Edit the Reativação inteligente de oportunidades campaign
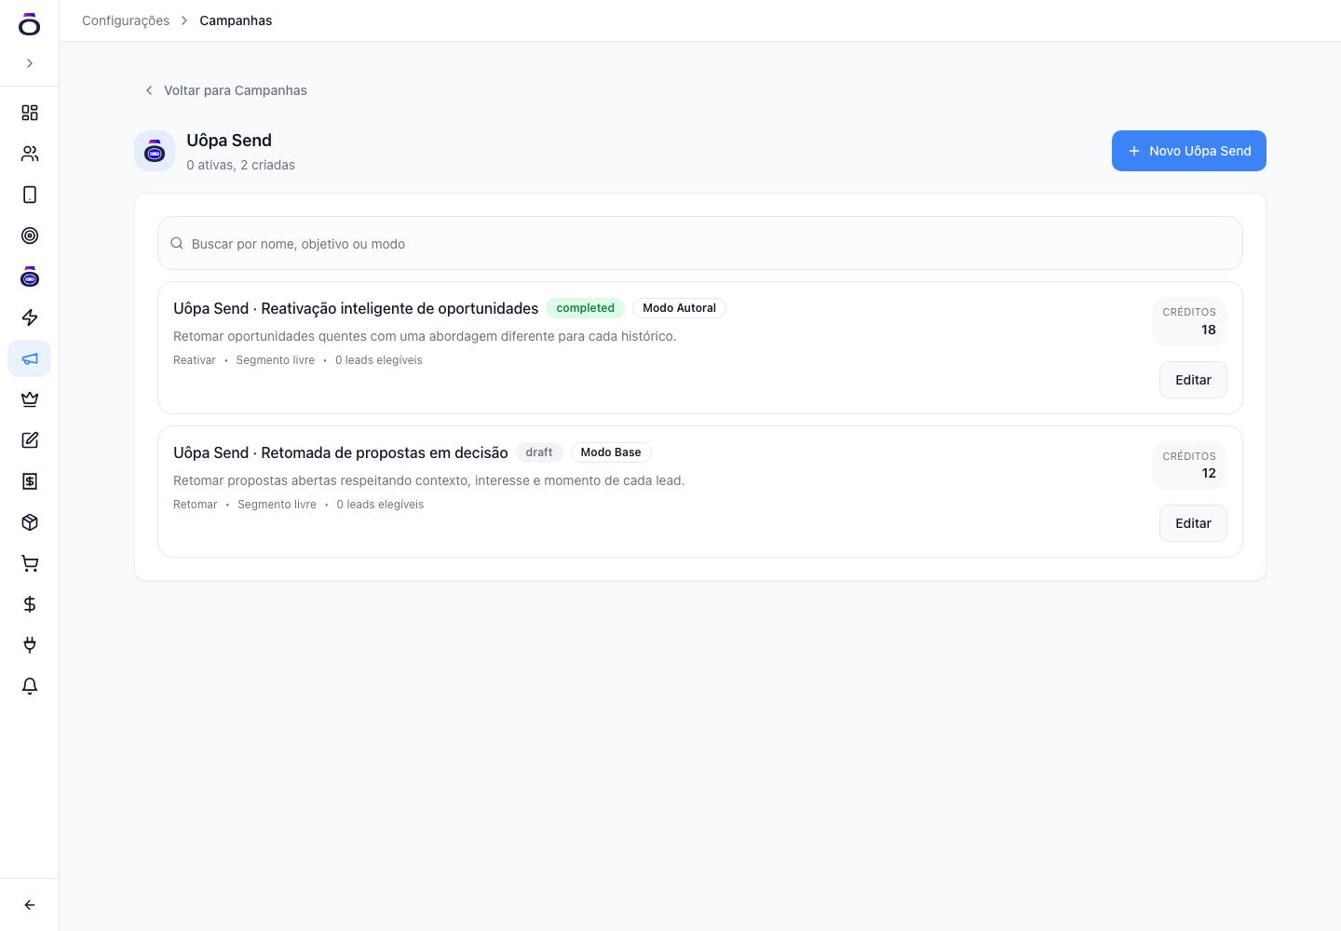 1193,380
